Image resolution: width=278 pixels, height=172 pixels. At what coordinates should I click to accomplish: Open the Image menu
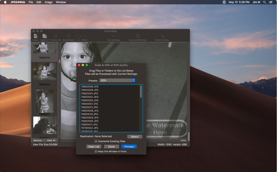(x=48, y=2)
